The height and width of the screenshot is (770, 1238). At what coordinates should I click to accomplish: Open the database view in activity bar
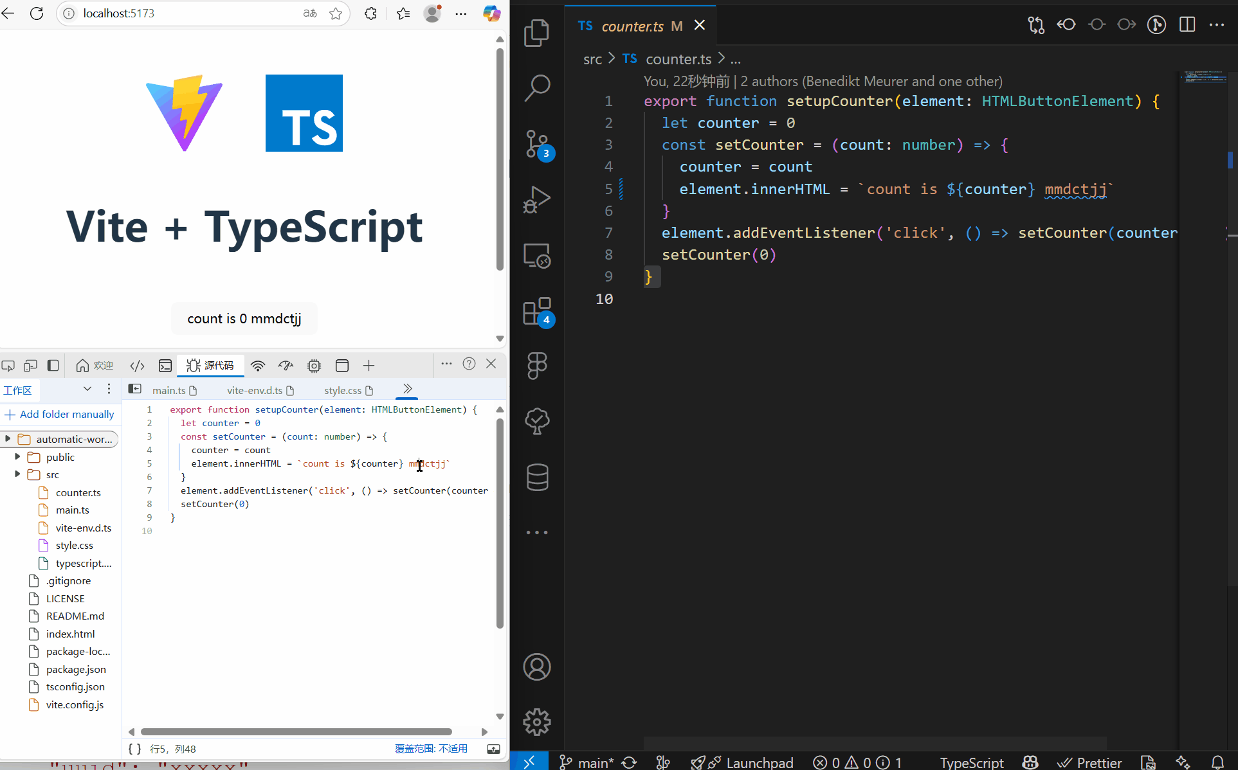(x=537, y=477)
